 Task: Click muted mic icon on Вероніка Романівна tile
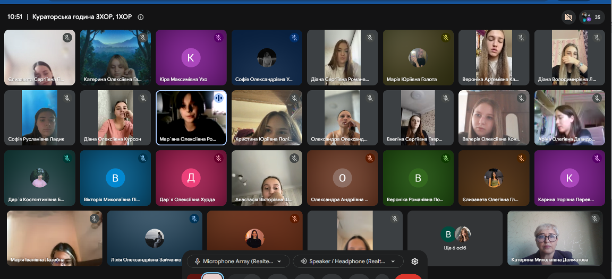click(446, 158)
